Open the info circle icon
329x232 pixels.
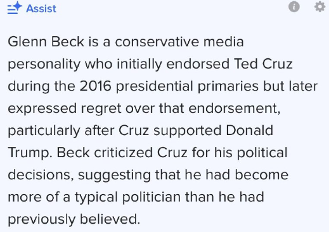[294, 6]
